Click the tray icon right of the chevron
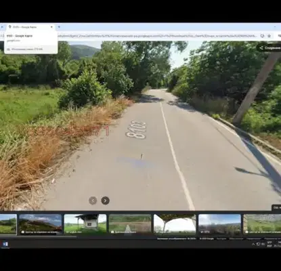 [x=259, y=244]
